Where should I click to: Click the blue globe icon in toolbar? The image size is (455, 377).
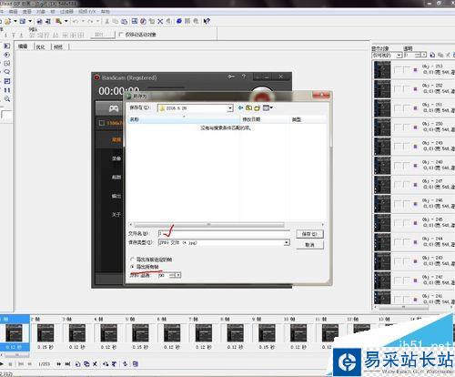point(179,21)
